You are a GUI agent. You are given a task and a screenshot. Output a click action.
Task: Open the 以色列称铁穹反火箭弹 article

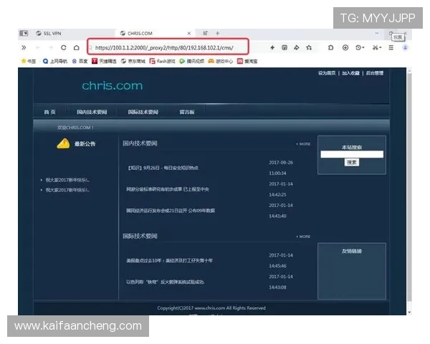(165, 282)
